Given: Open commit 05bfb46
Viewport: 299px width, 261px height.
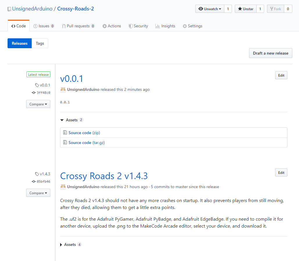Looking at the screenshot, I should (41, 181).
